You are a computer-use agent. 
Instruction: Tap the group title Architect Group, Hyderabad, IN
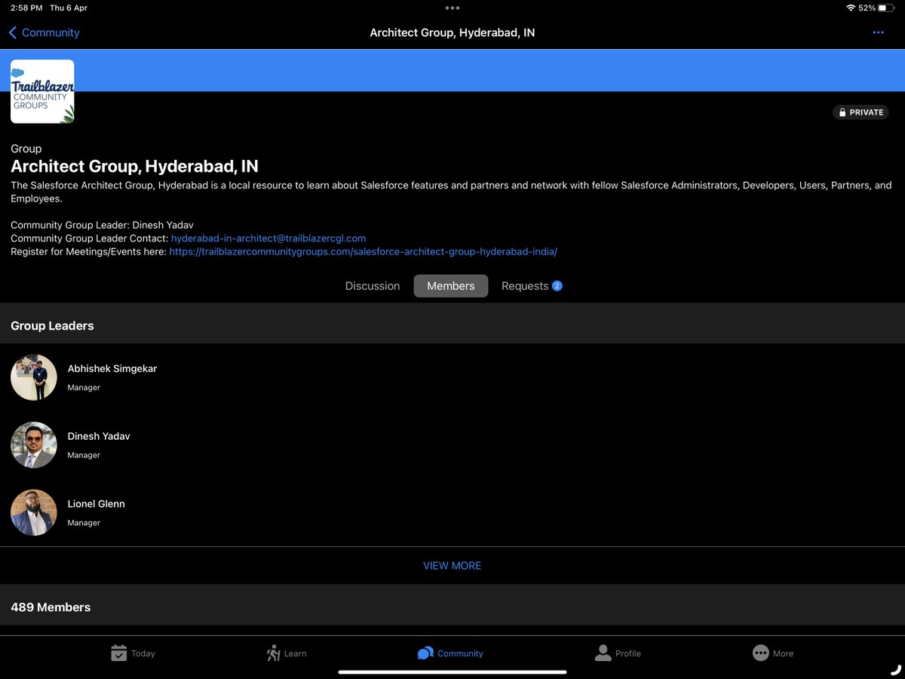tap(134, 166)
